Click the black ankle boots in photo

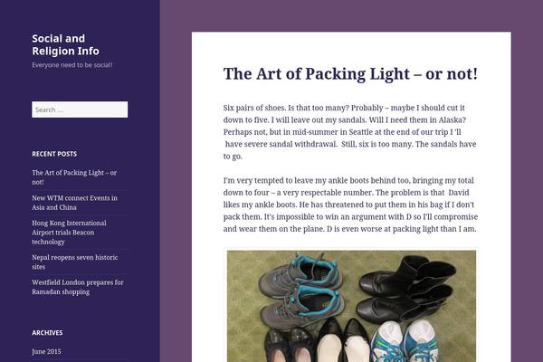pyautogui.click(x=407, y=290)
